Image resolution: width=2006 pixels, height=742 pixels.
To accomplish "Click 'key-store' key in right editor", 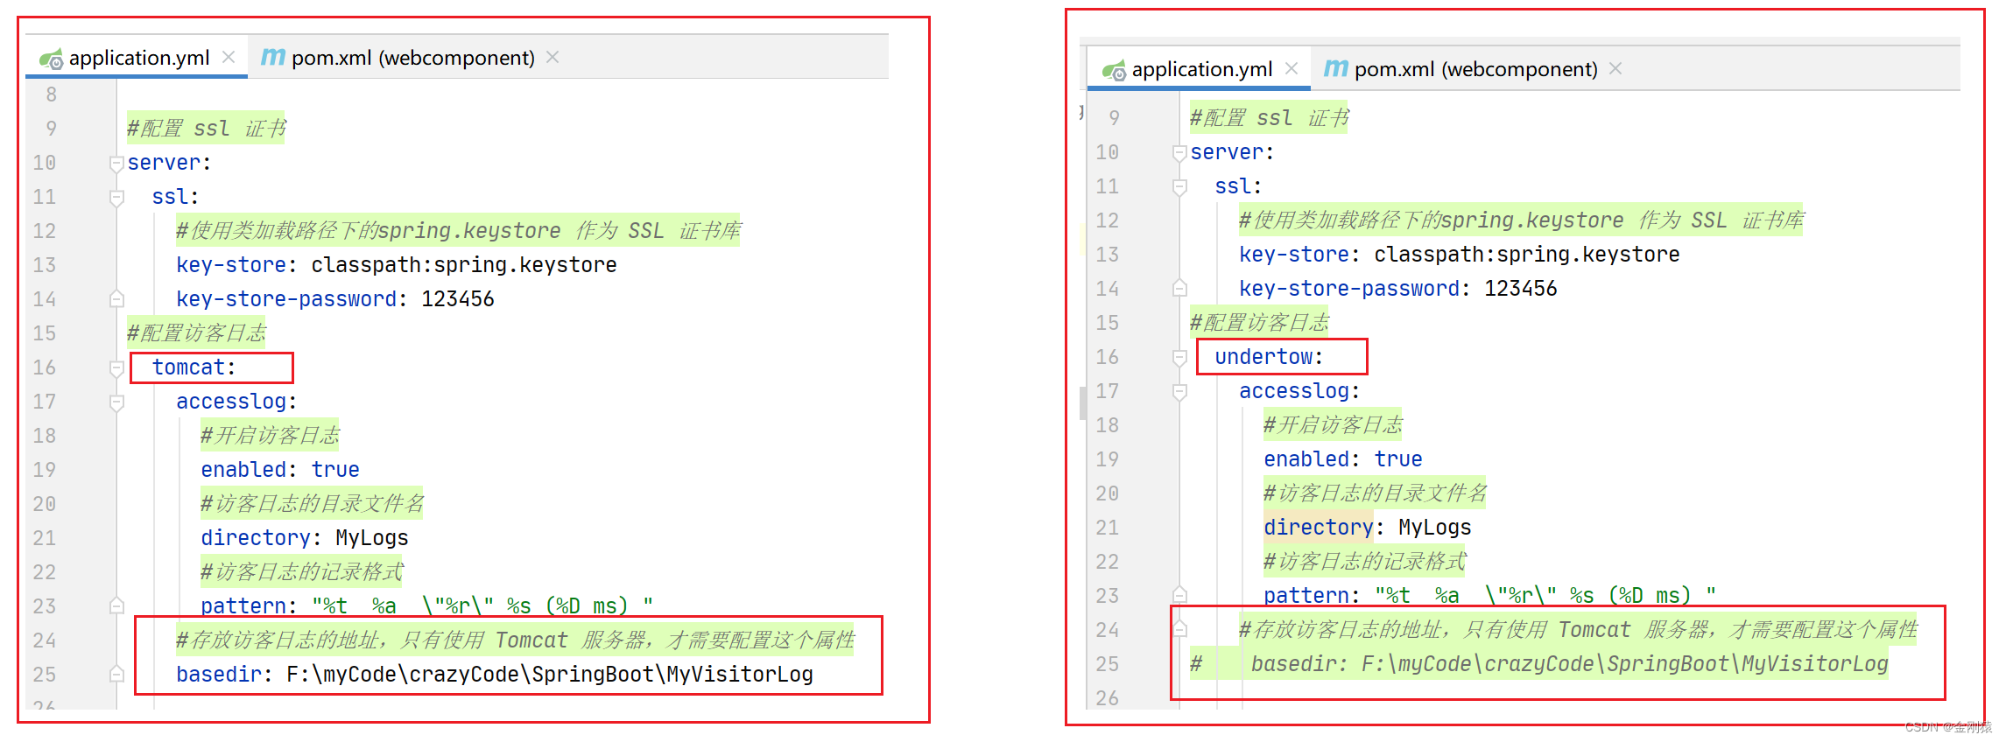I will click(x=1293, y=255).
